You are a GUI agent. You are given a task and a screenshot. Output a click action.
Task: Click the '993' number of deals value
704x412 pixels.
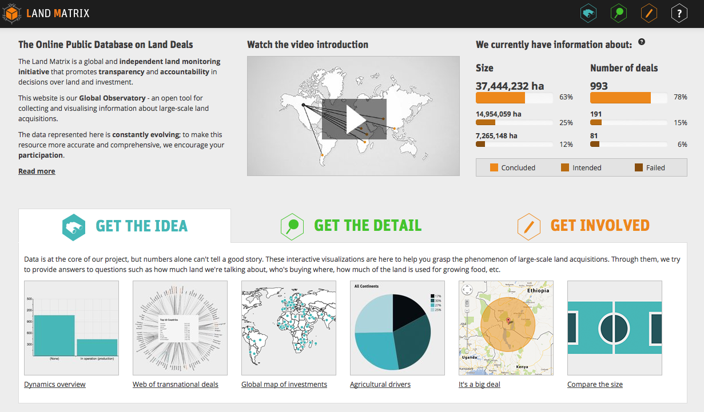pos(599,86)
